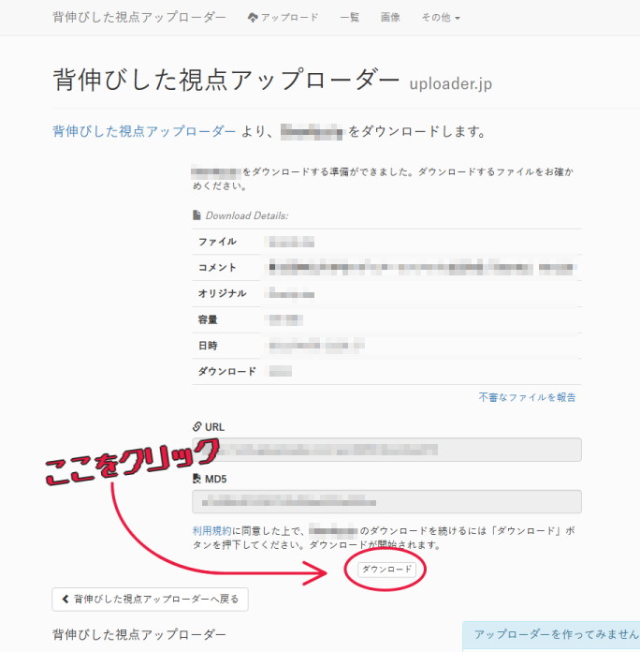640x652 pixels.
Task: Click the file icon beside Download Details
Action: 196,215
